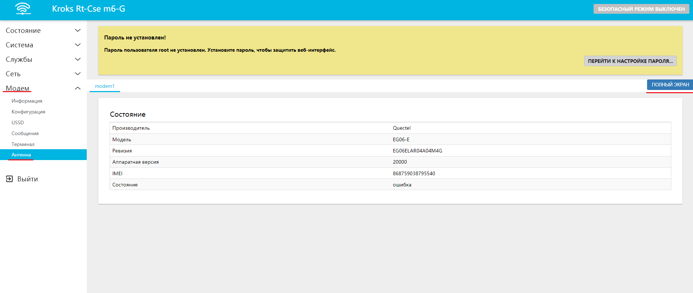Click БЕЗОПАСНЫЙ РЕЖИМ ВЫКЛЮЧЕН button
The height and width of the screenshot is (293, 693).
[641, 9]
